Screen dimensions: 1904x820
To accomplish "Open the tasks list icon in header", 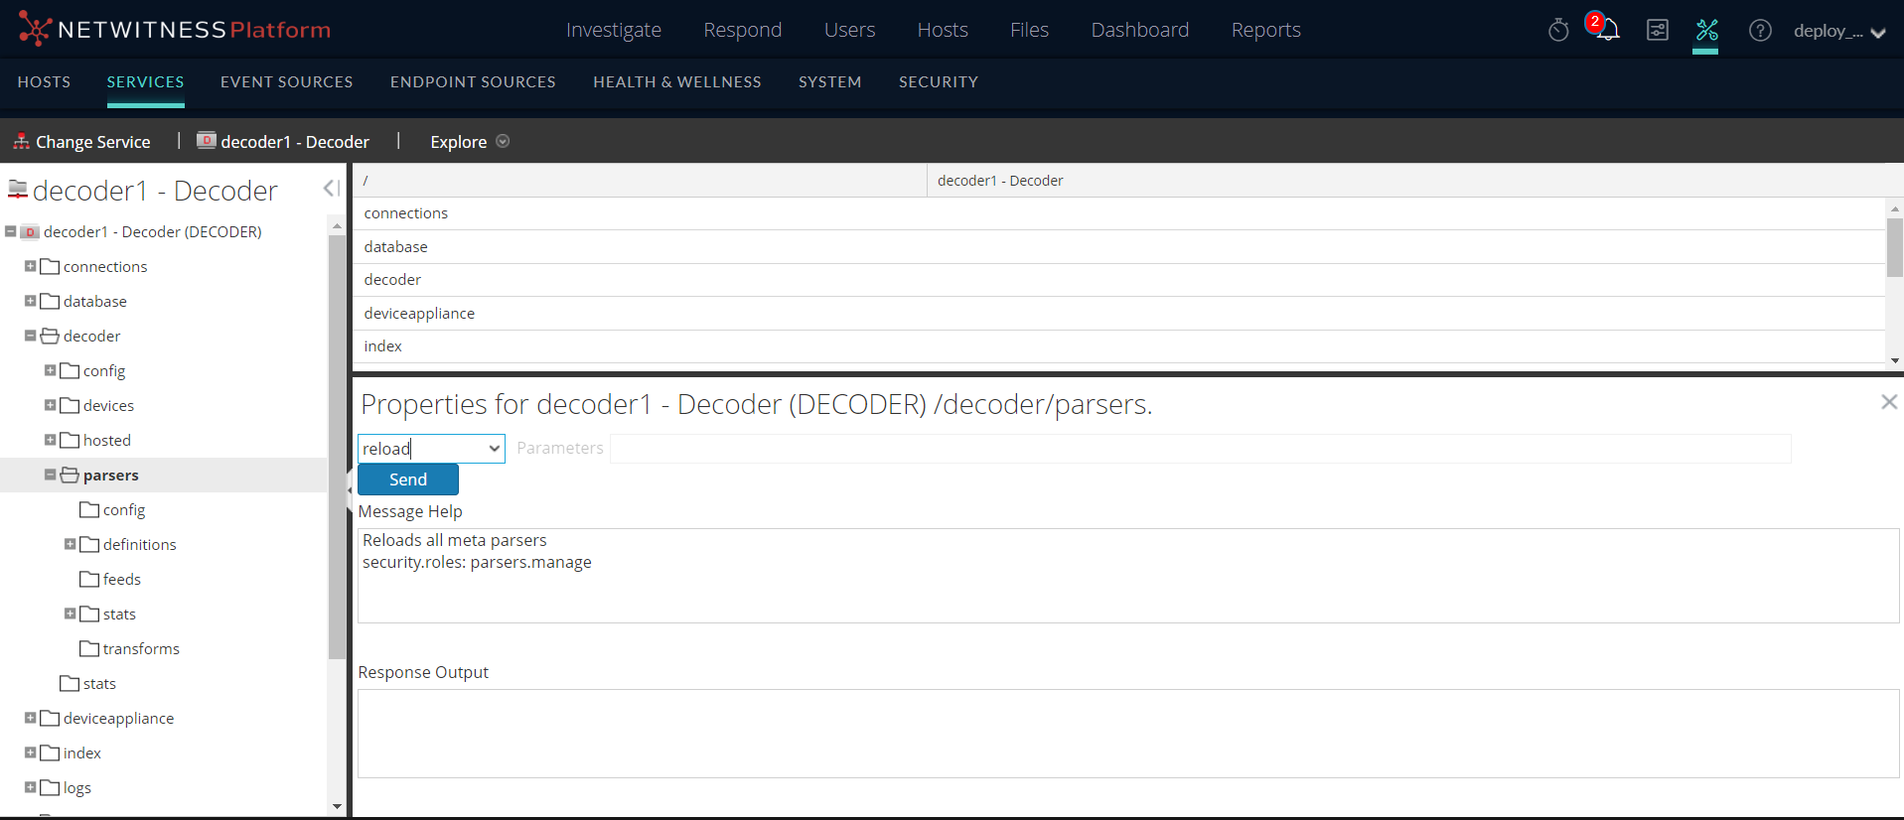I will [1657, 31].
